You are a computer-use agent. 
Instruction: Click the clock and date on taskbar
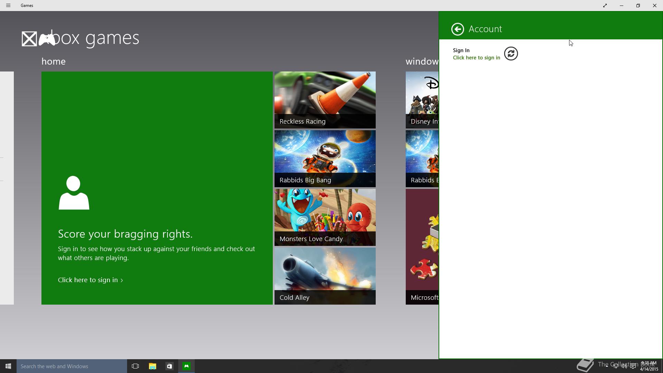(x=649, y=366)
